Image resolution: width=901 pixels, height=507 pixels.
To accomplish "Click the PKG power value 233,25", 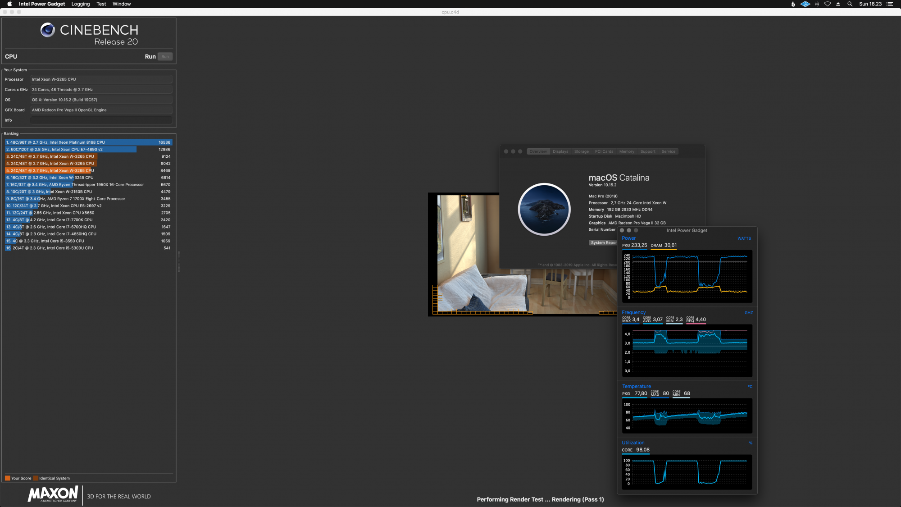I will click(x=639, y=245).
